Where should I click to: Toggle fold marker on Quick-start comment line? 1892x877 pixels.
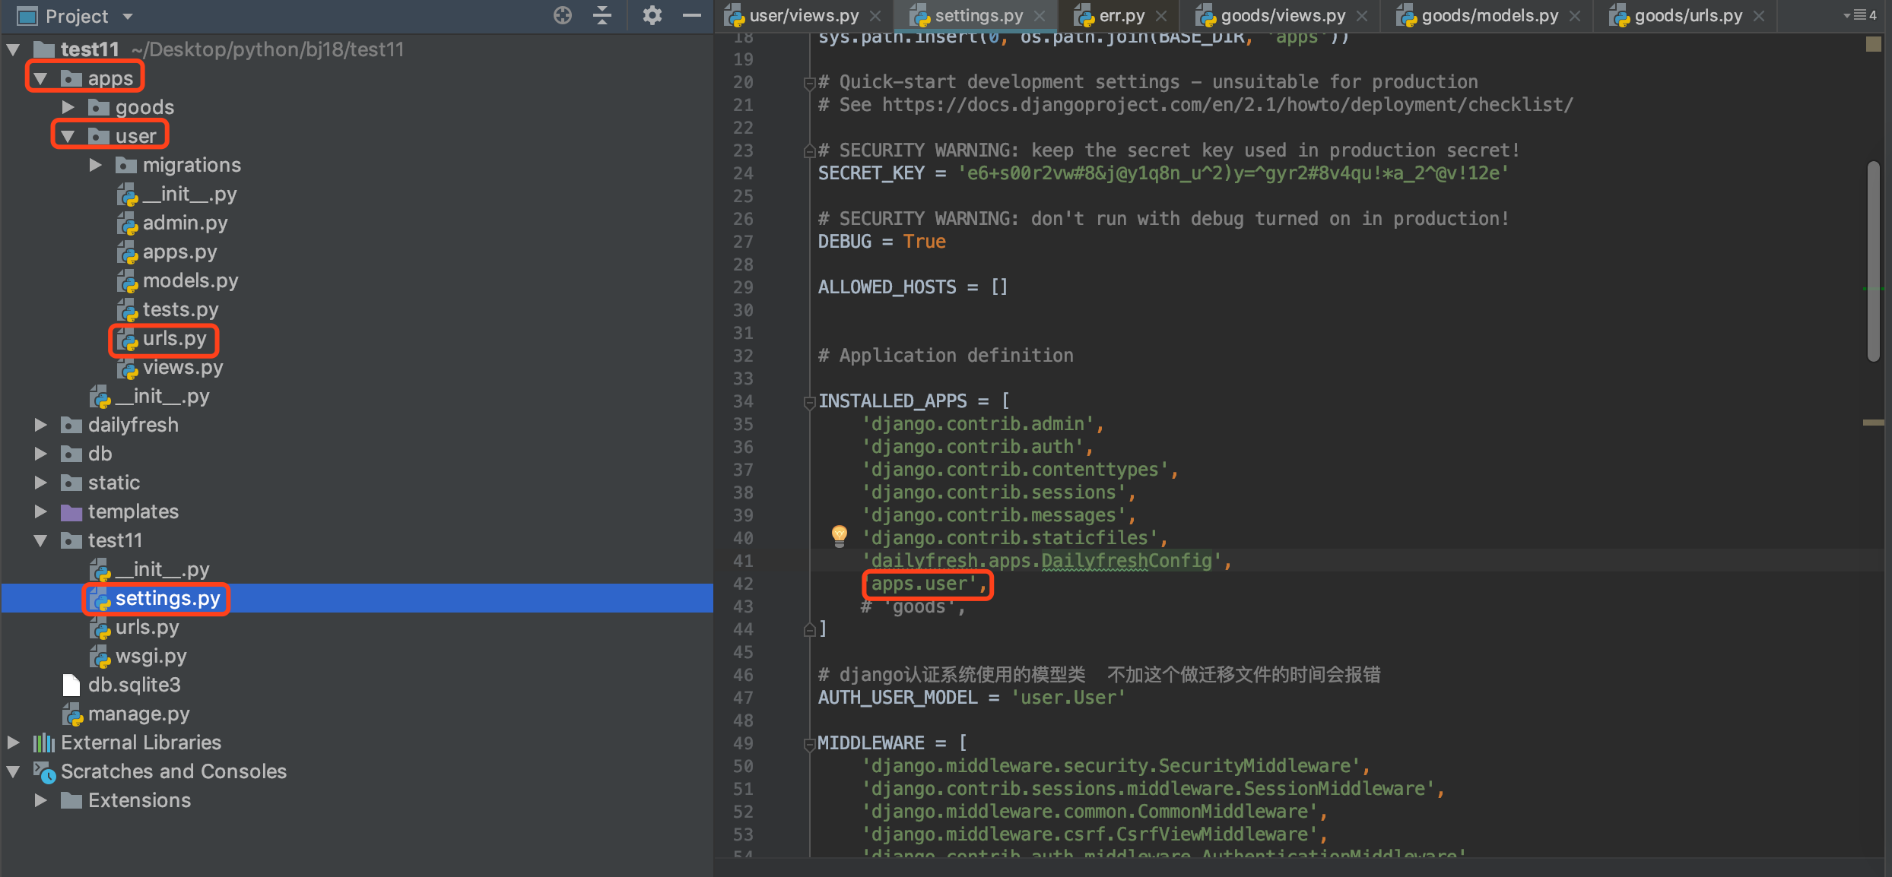tap(809, 83)
